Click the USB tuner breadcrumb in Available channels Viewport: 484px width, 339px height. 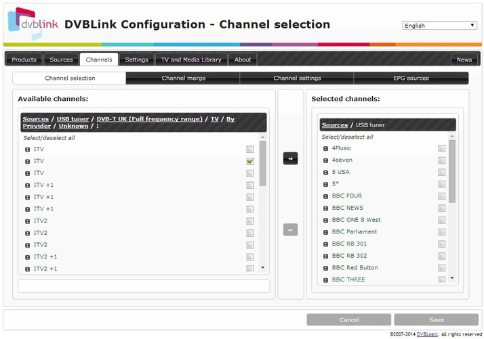pyautogui.click(x=73, y=119)
